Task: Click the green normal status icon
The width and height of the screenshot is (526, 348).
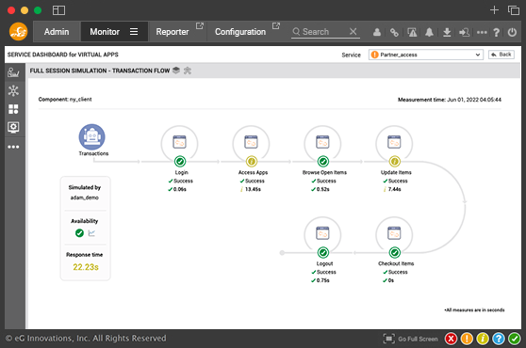Action: [x=515, y=339]
